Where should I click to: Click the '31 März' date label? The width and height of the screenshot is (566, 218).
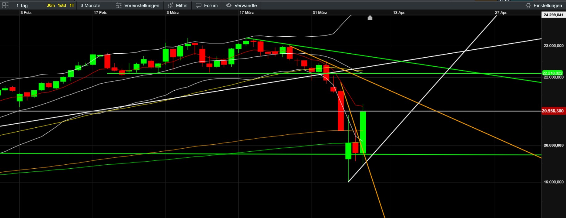pos(320,13)
